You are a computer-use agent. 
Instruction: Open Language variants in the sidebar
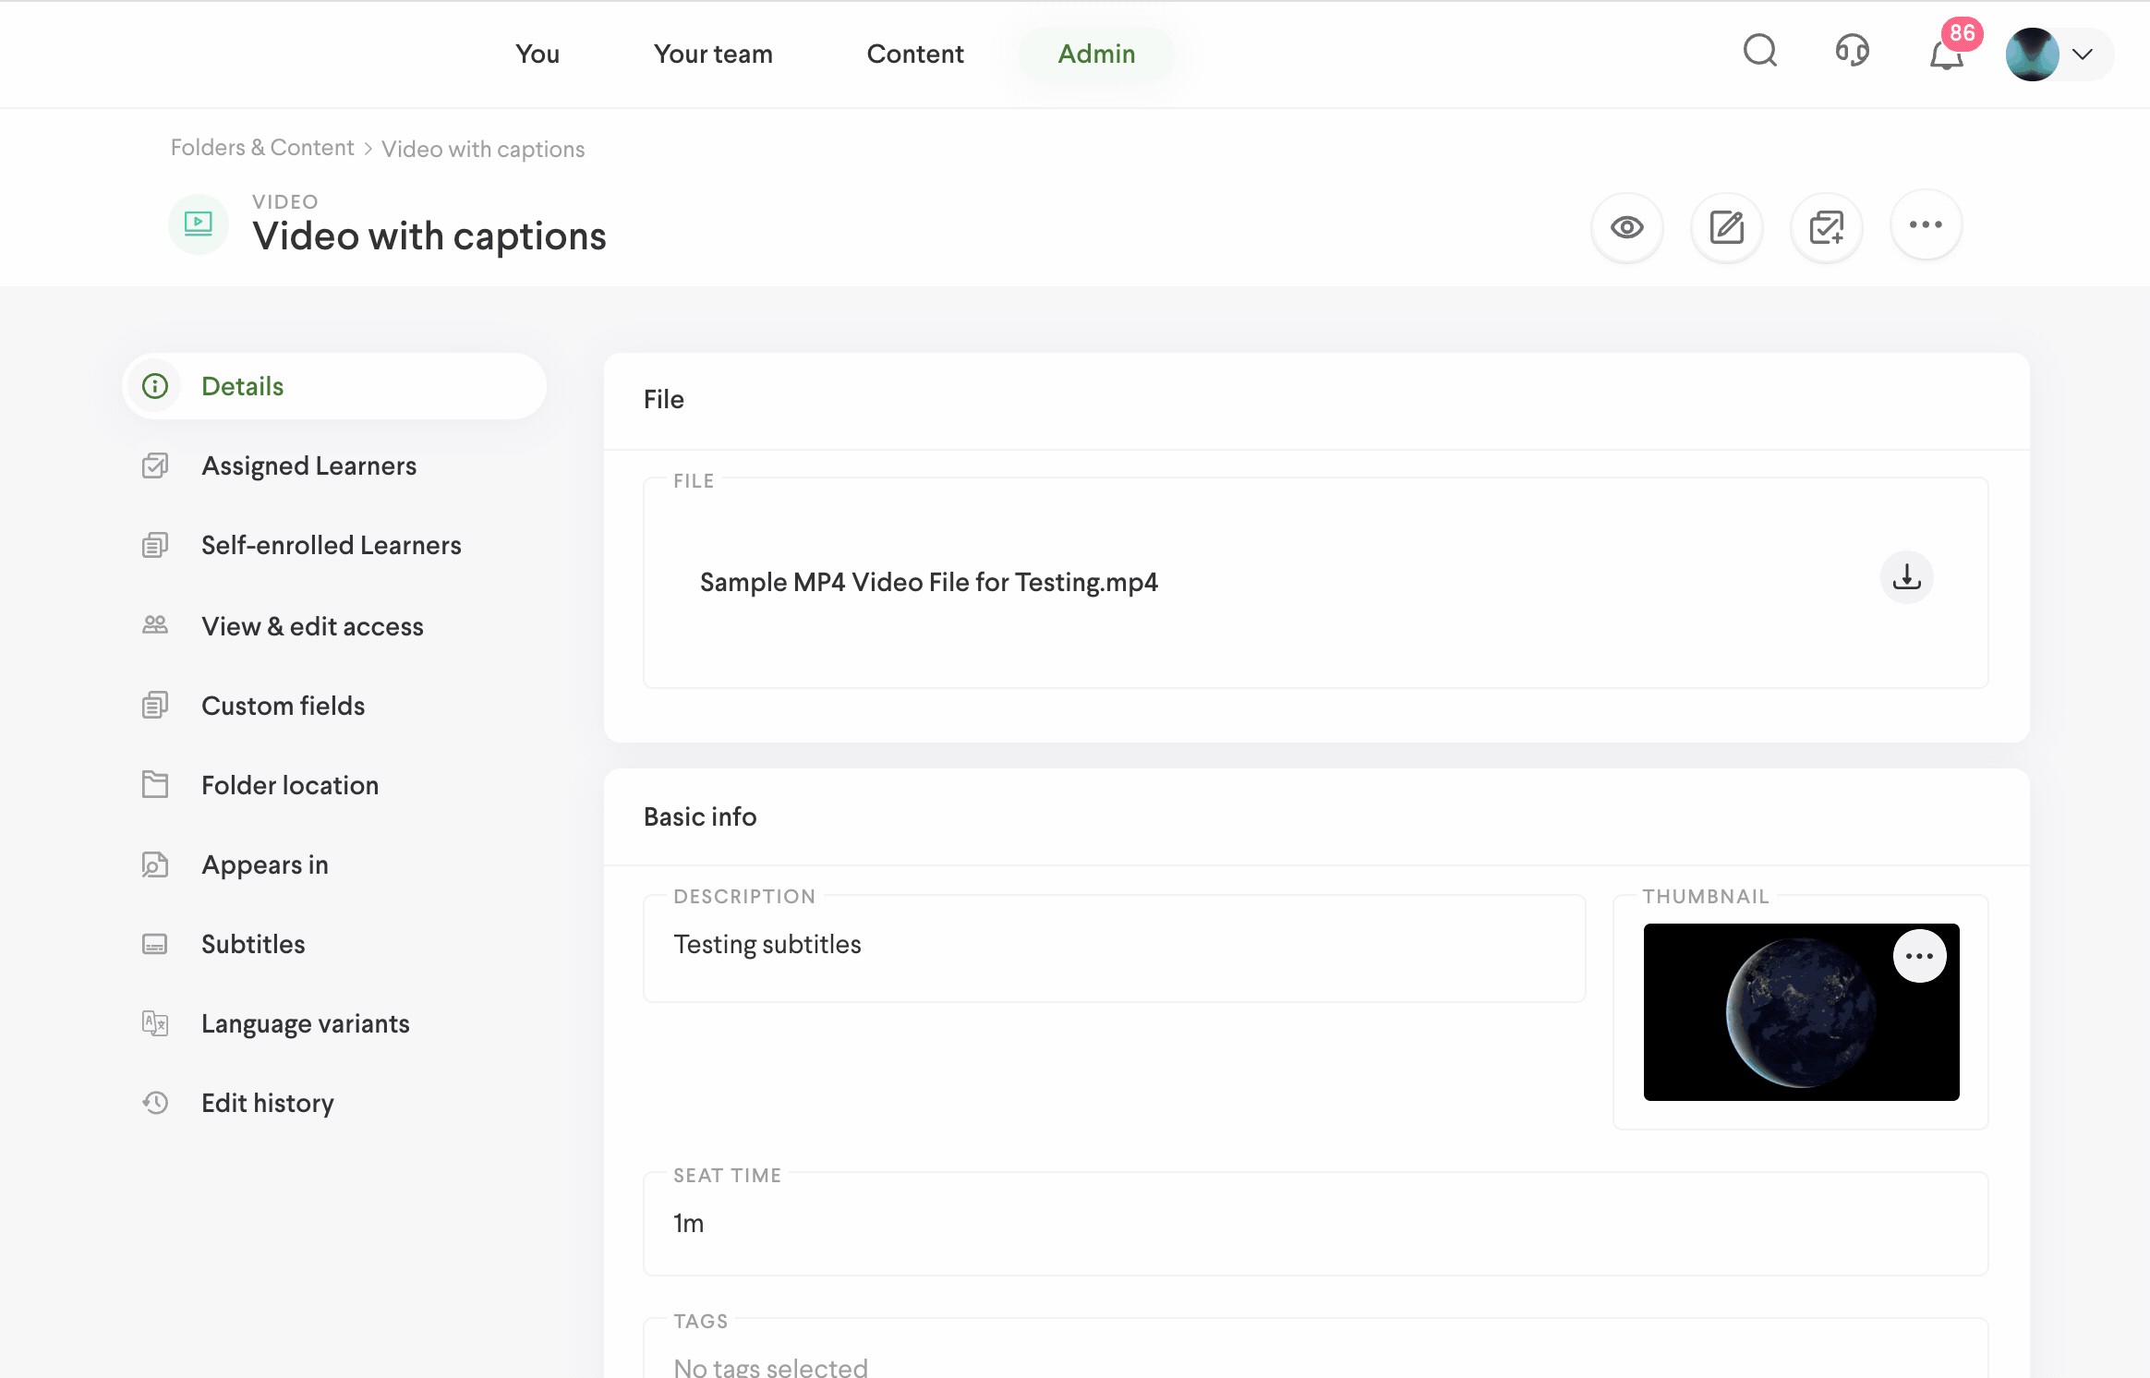305,1023
